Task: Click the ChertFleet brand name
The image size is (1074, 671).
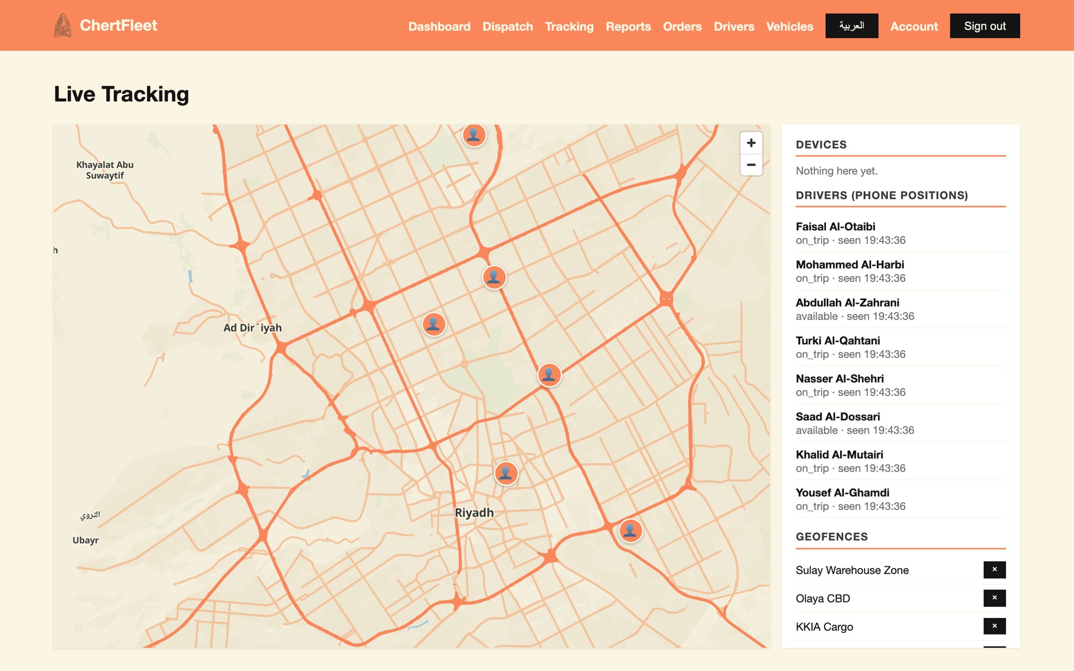Action: pyautogui.click(x=119, y=26)
